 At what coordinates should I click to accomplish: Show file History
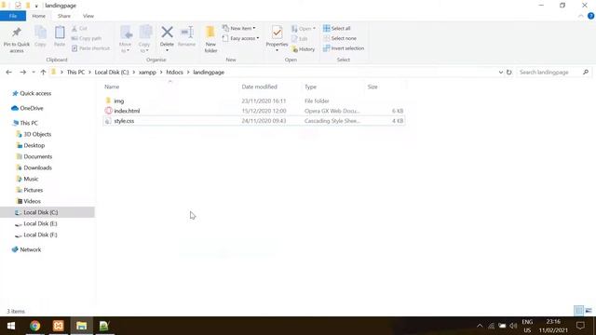pyautogui.click(x=303, y=49)
